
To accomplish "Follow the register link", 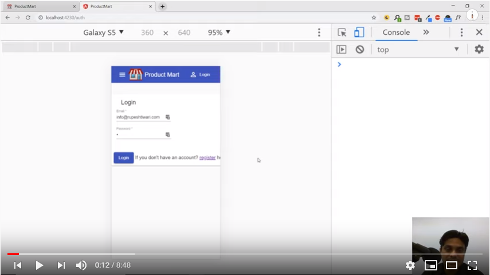I will point(207,158).
